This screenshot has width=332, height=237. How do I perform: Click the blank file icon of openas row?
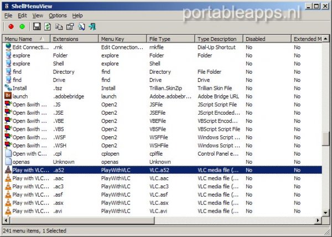click(x=8, y=162)
